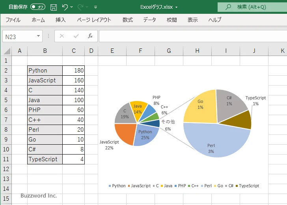The image size is (287, 205).
Task: Open the 校閲 ribbon tab
Action: pyautogui.click(x=172, y=20)
